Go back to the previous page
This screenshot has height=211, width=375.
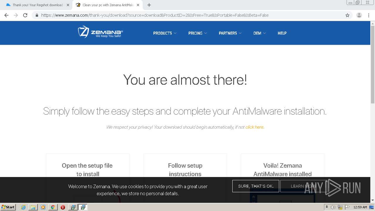click(6, 15)
